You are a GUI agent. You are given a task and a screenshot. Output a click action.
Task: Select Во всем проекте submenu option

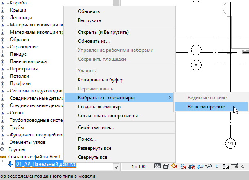(x=211, y=107)
